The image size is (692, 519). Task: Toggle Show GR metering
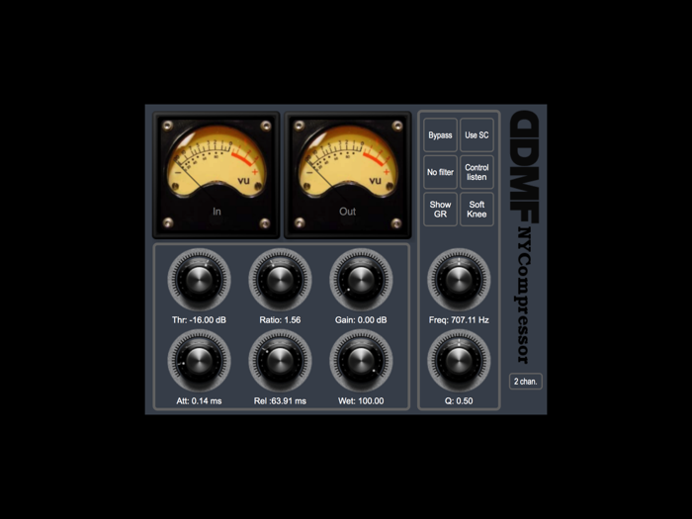point(440,210)
